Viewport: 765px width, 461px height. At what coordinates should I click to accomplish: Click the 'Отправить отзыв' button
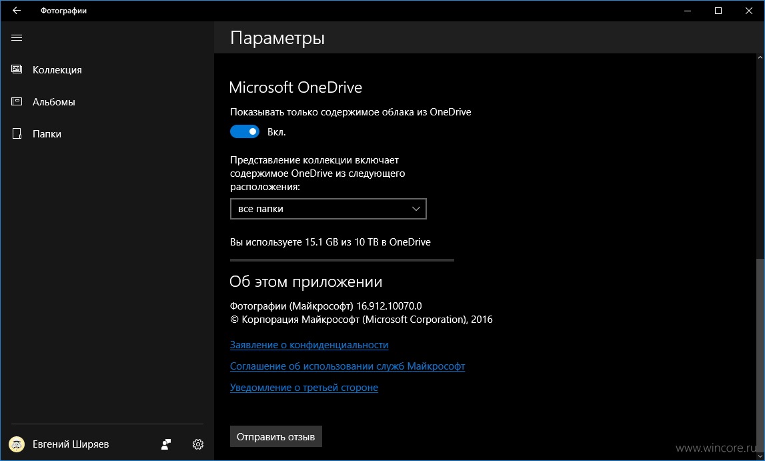pyautogui.click(x=275, y=436)
